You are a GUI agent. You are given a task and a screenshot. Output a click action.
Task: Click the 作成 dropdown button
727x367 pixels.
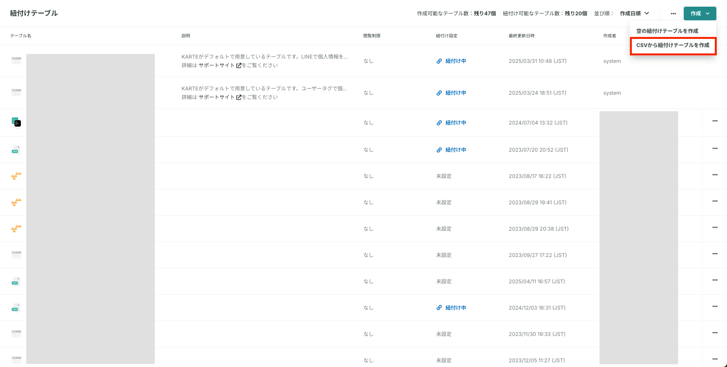tap(700, 13)
